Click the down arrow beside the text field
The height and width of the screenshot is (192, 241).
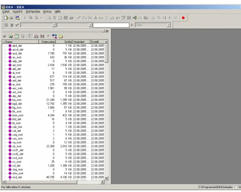(132, 25)
